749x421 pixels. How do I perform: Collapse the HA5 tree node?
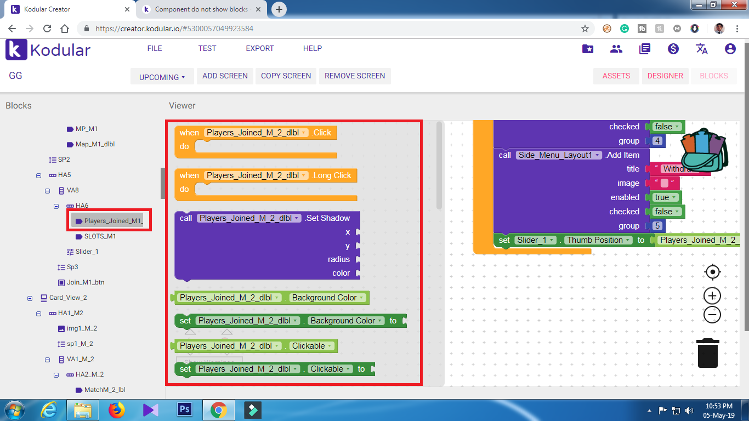(x=39, y=175)
